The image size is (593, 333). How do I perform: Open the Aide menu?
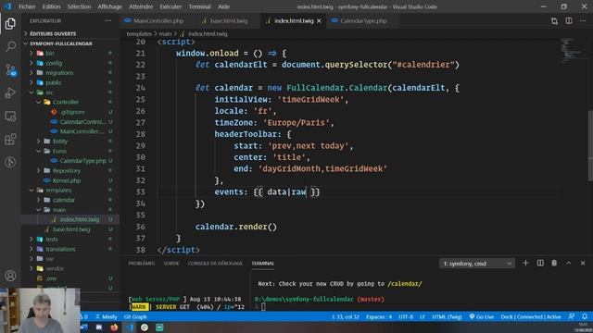pyautogui.click(x=223, y=6)
